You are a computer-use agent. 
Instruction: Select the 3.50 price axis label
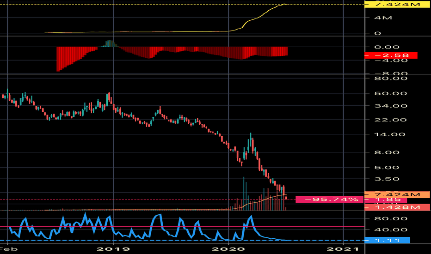tap(387, 179)
